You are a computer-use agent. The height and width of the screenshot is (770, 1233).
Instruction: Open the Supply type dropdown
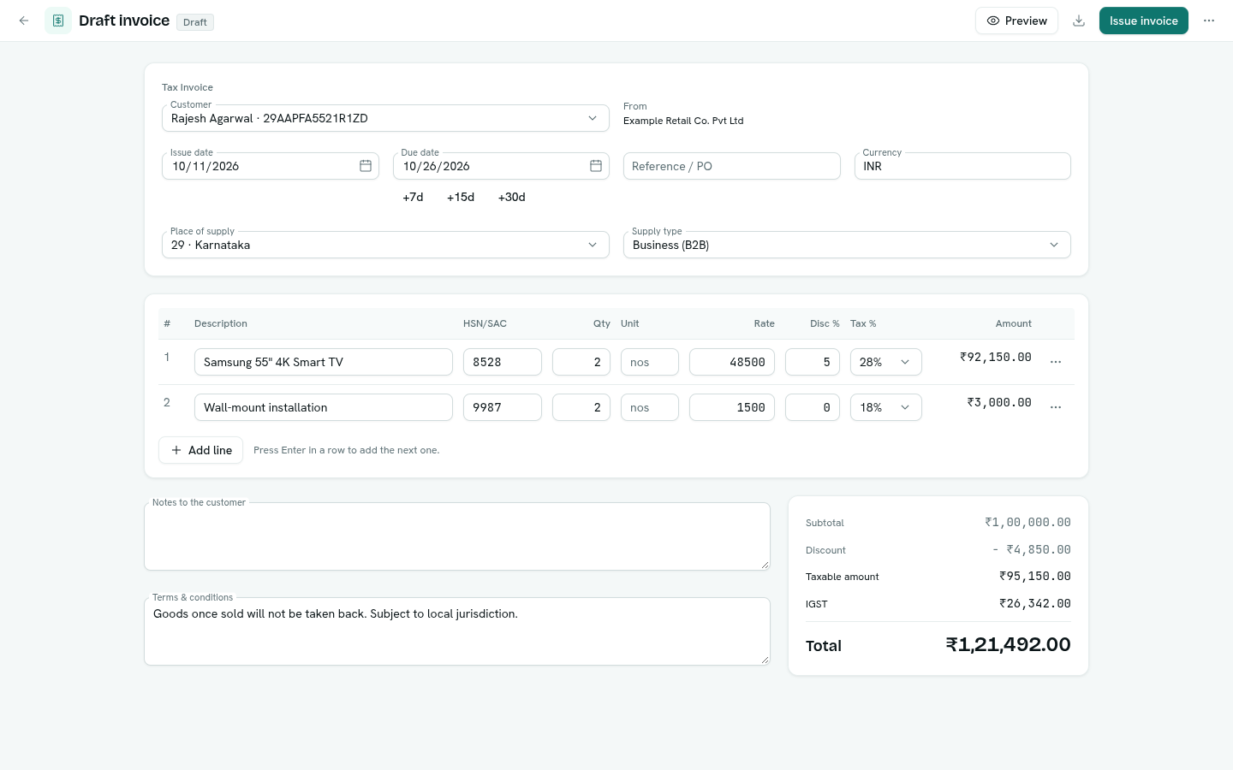coord(847,245)
